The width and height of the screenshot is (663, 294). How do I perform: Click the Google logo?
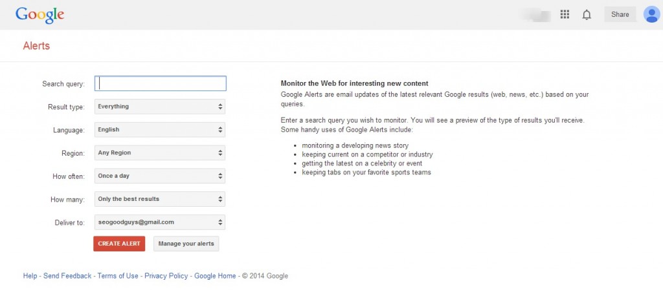click(39, 16)
